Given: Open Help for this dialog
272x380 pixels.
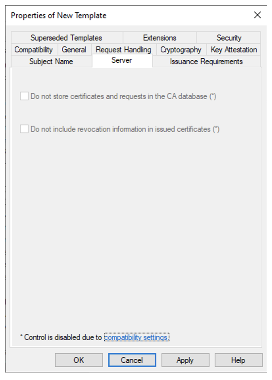Looking at the screenshot, I should 238,360.
